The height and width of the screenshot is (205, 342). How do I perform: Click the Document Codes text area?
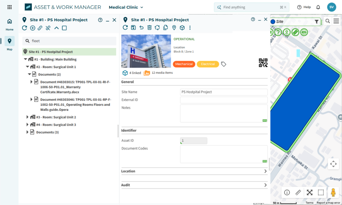(224, 154)
